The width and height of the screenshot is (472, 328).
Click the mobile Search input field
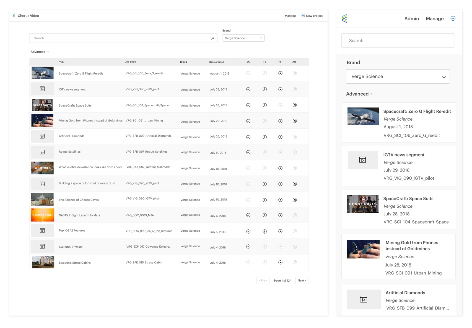398,41
